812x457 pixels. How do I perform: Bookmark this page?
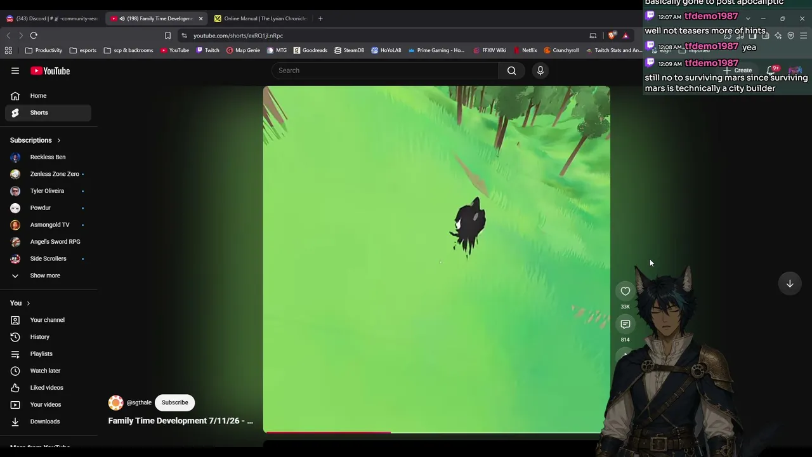(x=167, y=36)
